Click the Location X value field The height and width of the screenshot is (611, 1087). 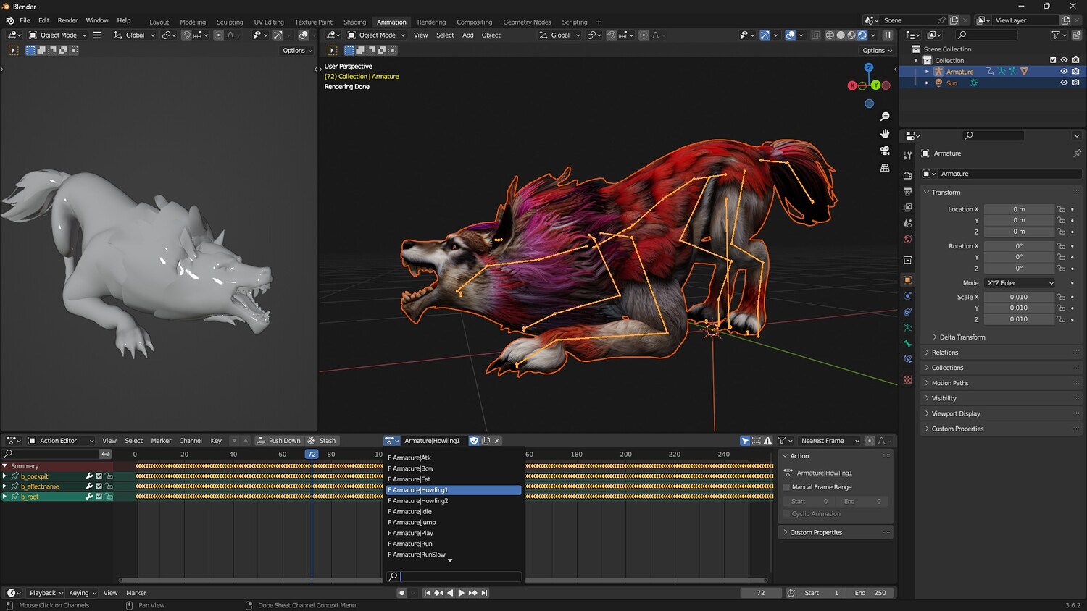pos(1018,209)
